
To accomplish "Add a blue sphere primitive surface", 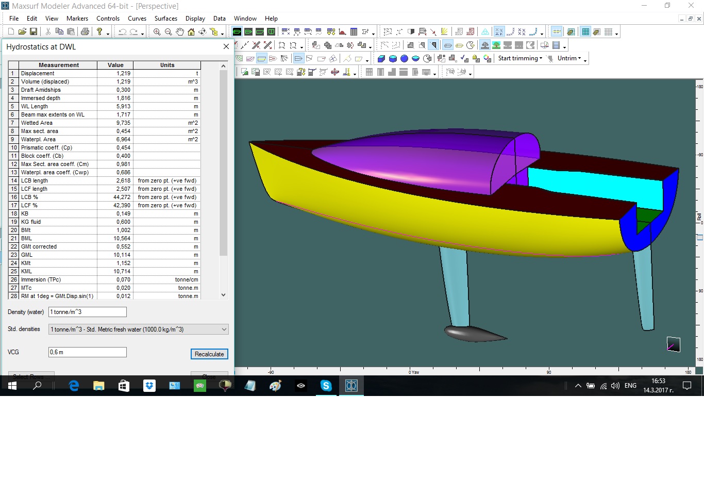I will tap(404, 59).
